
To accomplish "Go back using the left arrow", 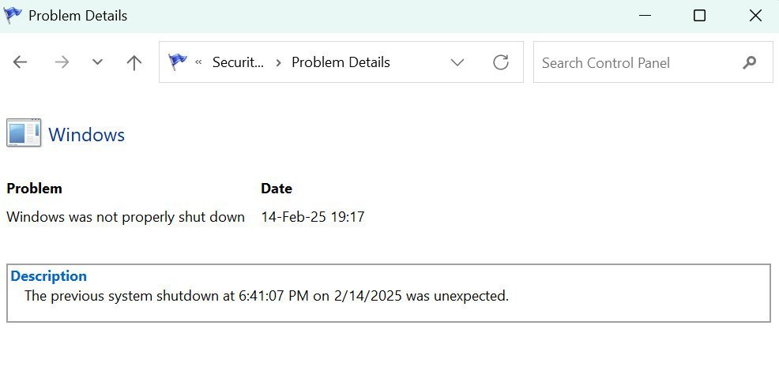I will (20, 62).
